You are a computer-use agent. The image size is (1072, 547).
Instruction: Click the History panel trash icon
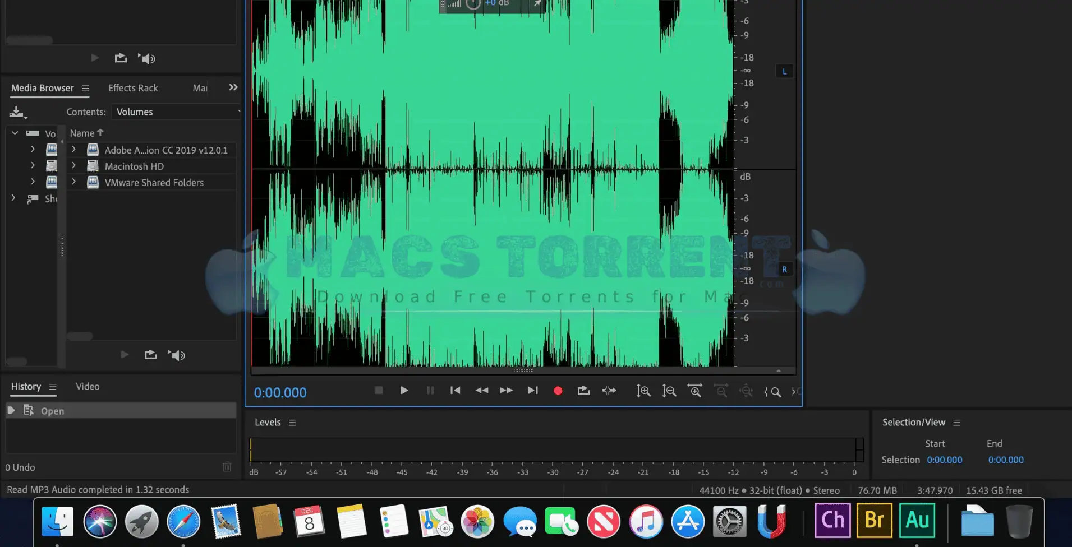tap(227, 467)
